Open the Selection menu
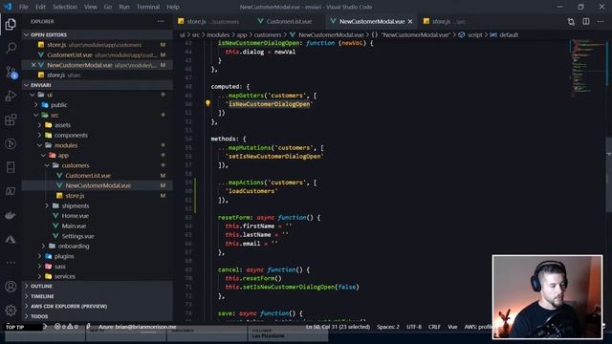Screen dimensions: 612x344 coord(65,7)
